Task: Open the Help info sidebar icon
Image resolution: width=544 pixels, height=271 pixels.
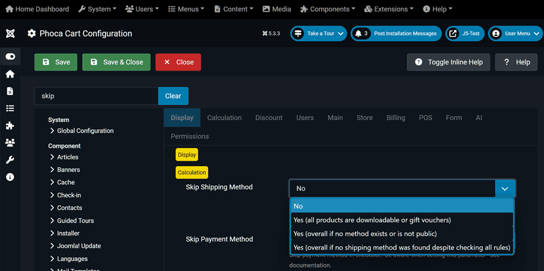Action: click(10, 177)
